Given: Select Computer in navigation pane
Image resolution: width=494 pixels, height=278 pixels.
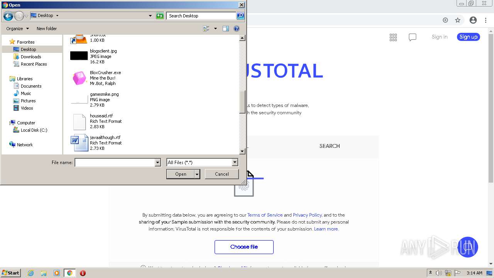Looking at the screenshot, I should point(26,123).
